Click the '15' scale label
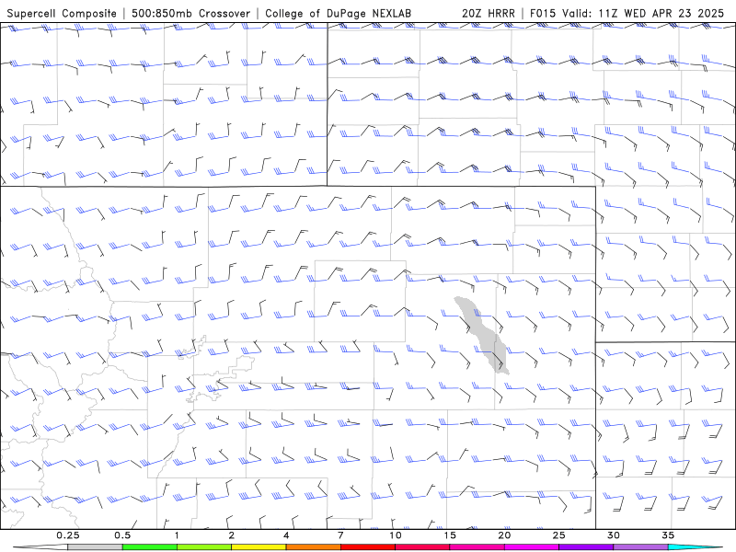Image resolution: width=736 pixels, height=552 pixels. (450, 535)
